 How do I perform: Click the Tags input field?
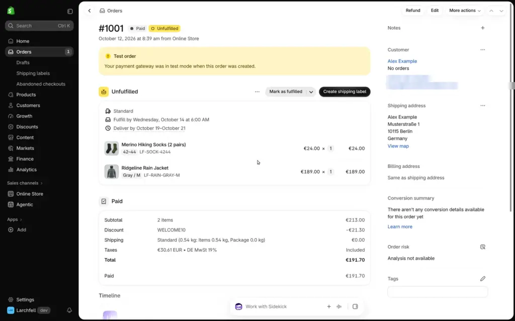pyautogui.click(x=438, y=292)
